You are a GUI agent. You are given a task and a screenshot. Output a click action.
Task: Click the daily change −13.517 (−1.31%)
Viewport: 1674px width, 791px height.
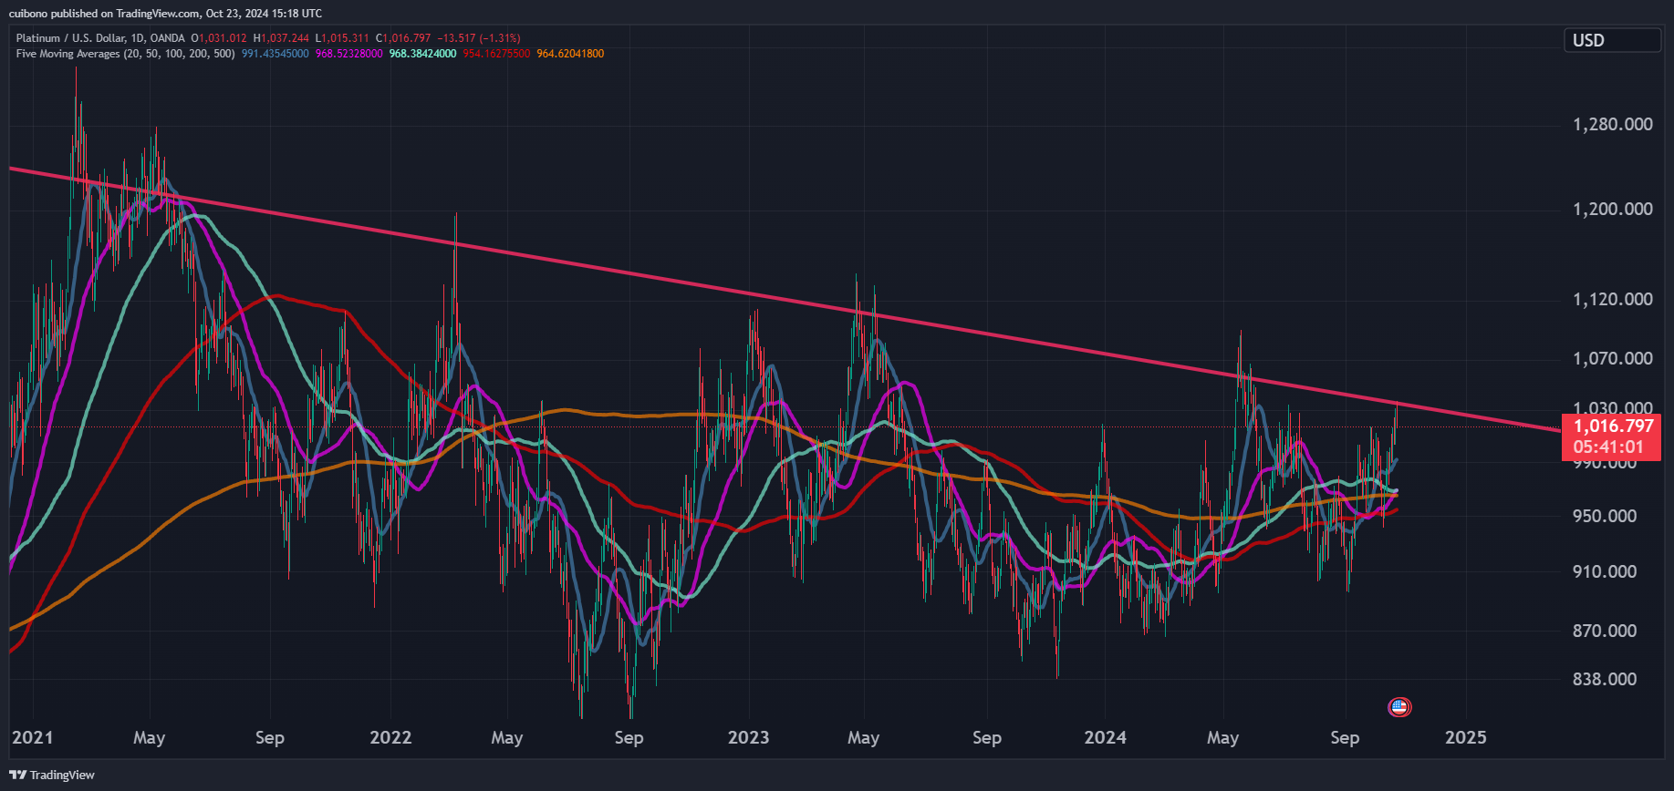click(479, 38)
